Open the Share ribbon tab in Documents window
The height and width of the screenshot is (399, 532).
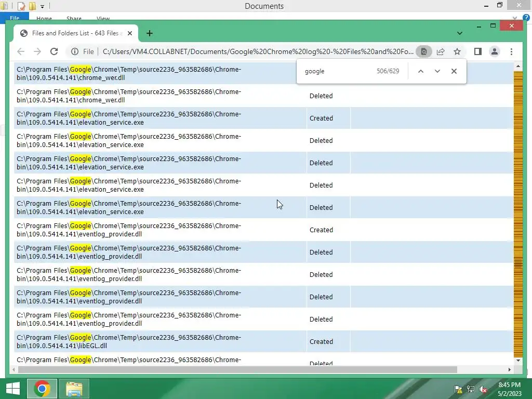(x=74, y=19)
